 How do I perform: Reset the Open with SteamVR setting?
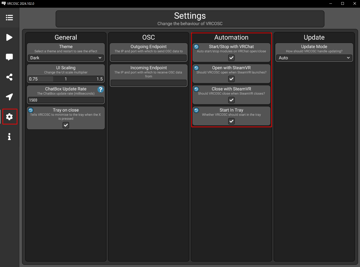[x=196, y=68]
